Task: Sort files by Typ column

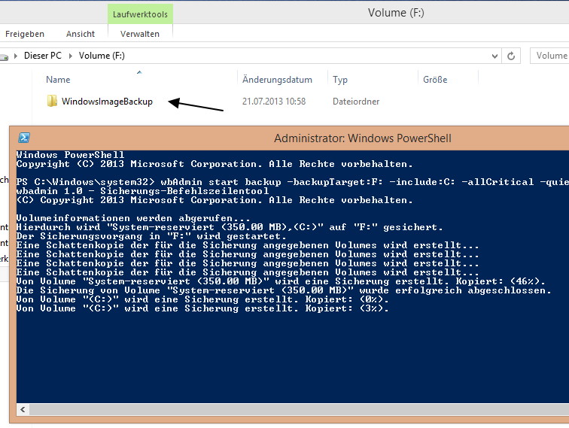Action: click(x=340, y=80)
